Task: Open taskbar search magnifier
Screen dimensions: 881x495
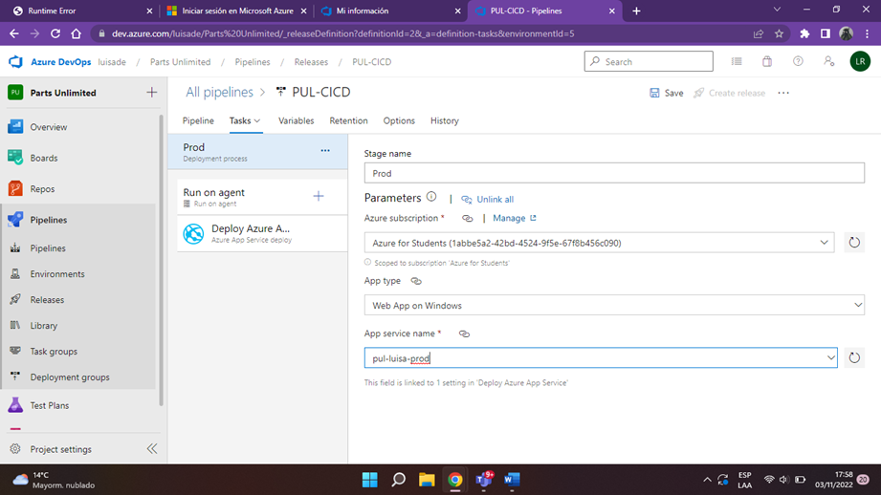Action: 398,480
